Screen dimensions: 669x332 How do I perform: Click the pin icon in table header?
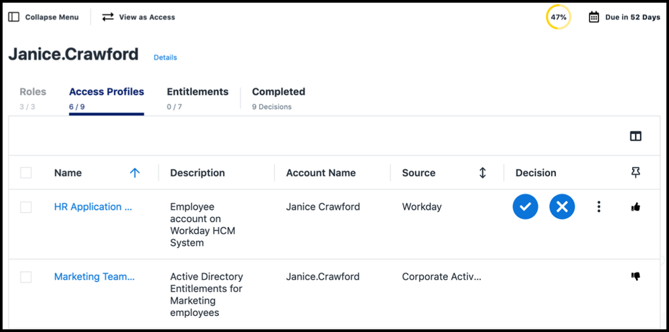pyautogui.click(x=636, y=172)
